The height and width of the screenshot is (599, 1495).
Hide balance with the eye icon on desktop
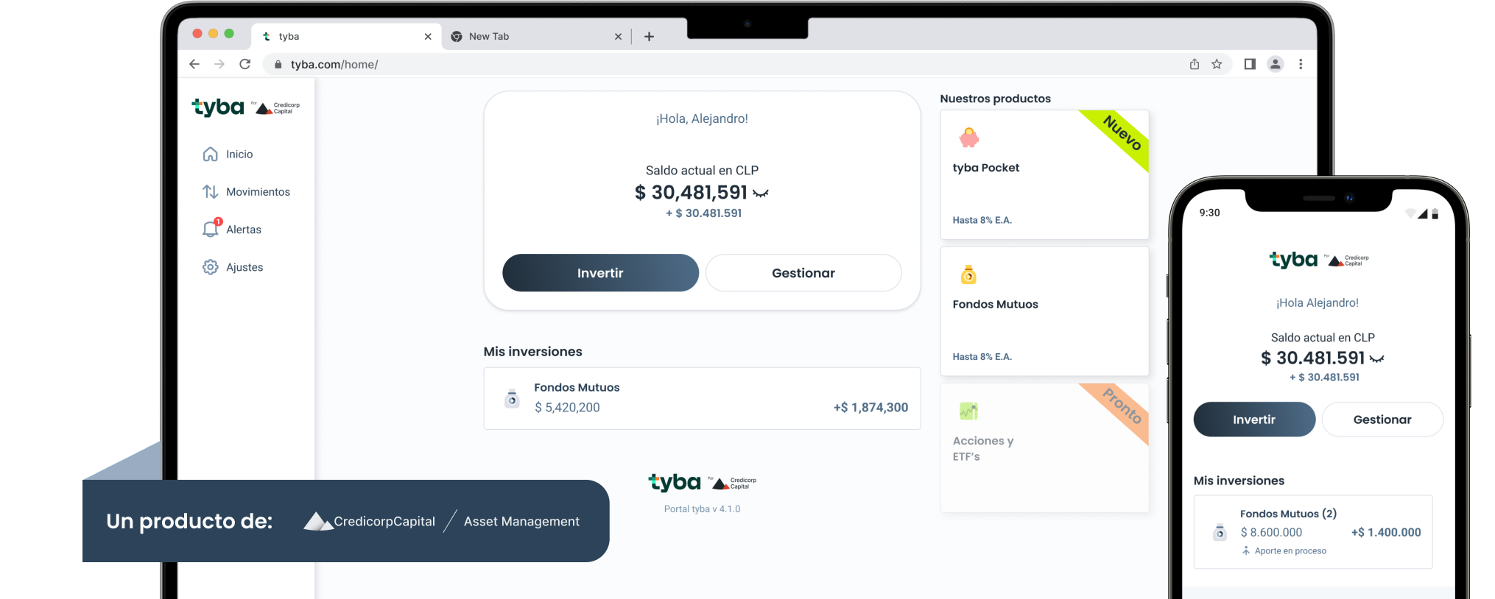(x=761, y=194)
